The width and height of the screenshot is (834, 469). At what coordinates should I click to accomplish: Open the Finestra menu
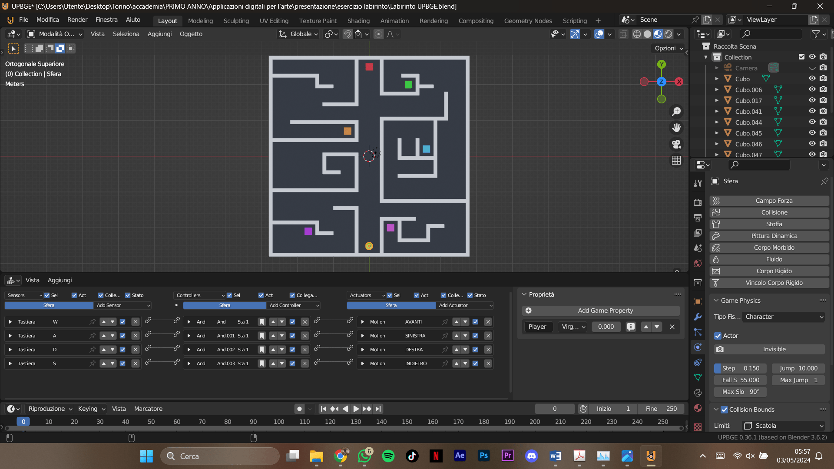tap(106, 20)
